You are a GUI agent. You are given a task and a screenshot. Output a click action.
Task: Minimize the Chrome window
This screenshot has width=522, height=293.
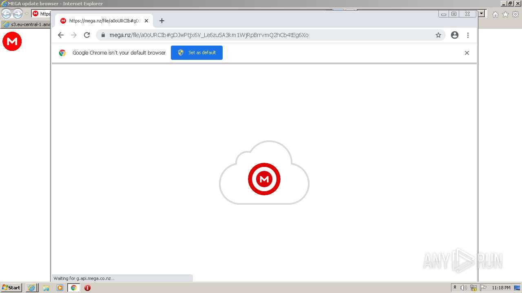(x=444, y=14)
